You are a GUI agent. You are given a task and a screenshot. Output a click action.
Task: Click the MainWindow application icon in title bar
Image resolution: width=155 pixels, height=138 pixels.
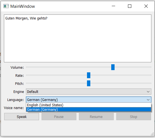pyautogui.click(x=6, y=6)
